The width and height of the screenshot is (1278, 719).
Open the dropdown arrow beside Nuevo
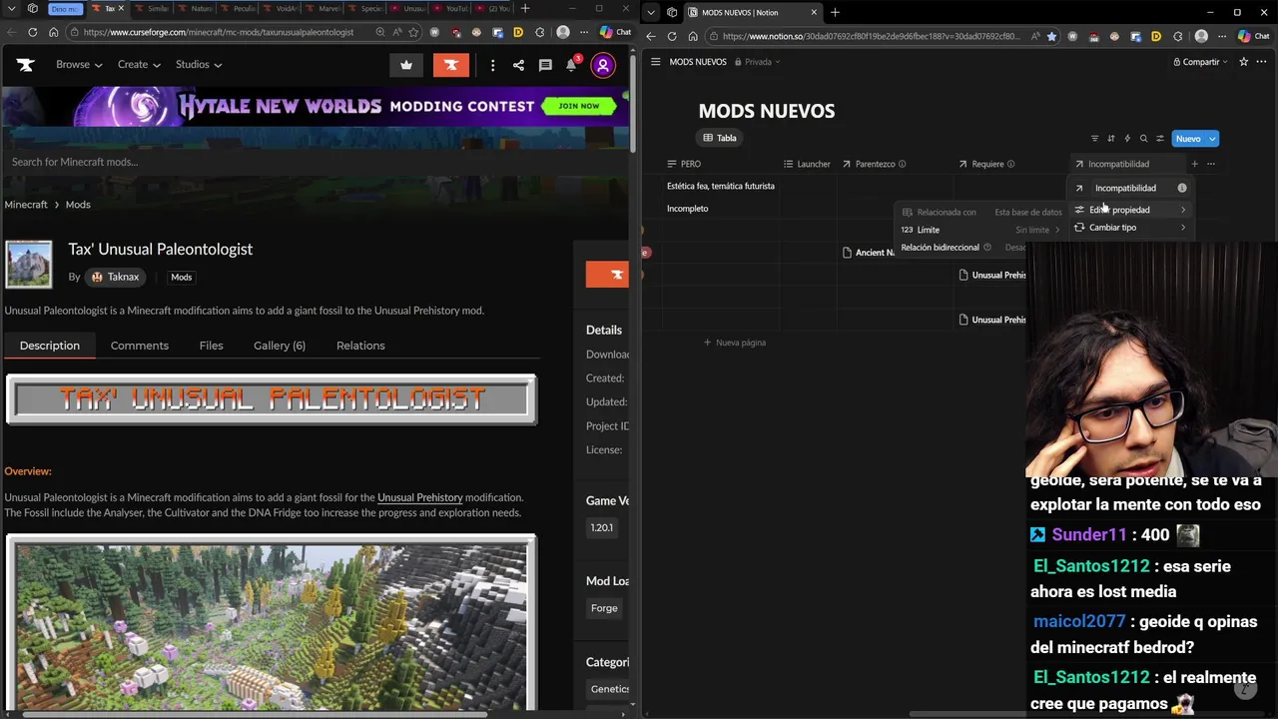point(1212,139)
